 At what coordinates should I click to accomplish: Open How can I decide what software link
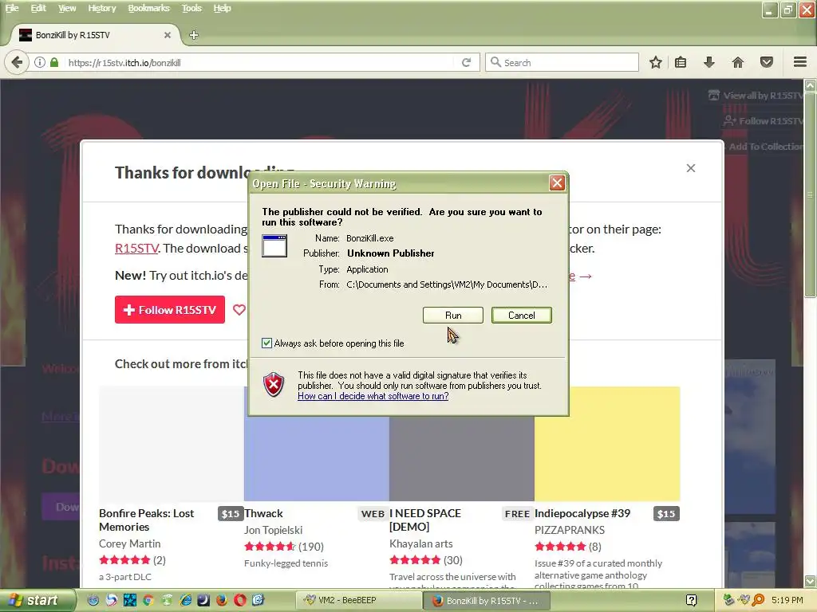(373, 396)
